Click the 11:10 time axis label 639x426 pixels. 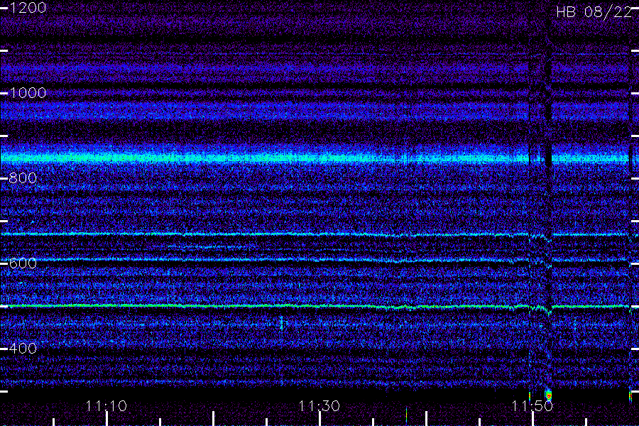[x=106, y=406]
